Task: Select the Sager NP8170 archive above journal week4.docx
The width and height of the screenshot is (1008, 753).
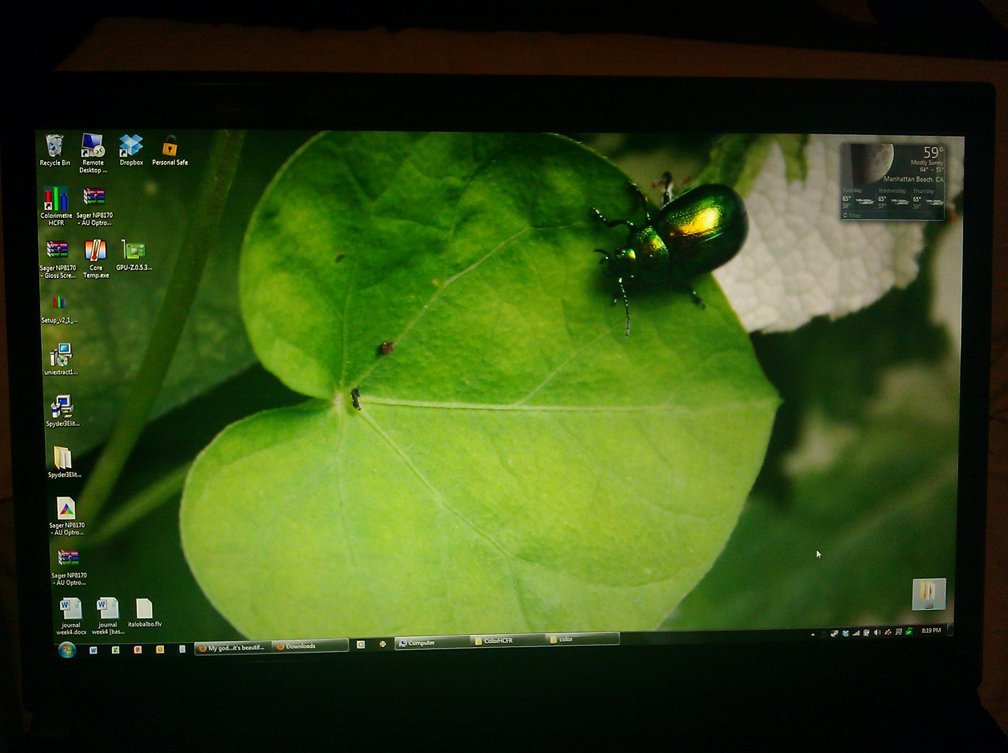Action: 68,567
